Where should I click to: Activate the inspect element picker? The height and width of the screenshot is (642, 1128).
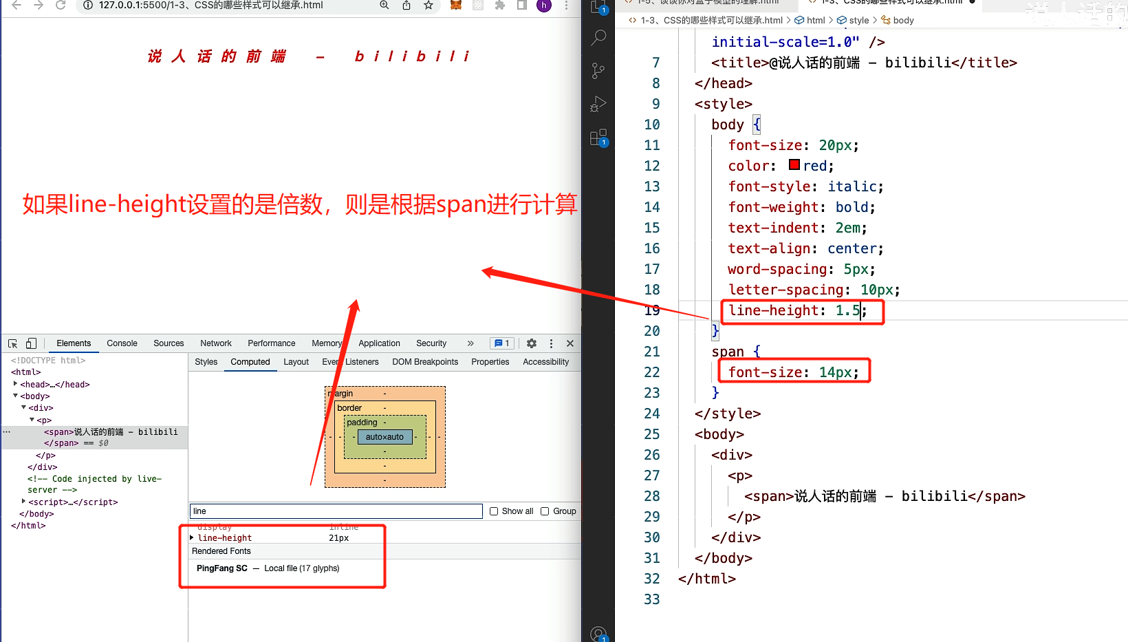(13, 343)
